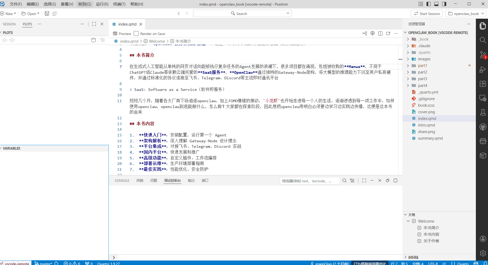This screenshot has height=265, width=488.
Task: Open the Search icon in activity bar
Action: (483, 40)
